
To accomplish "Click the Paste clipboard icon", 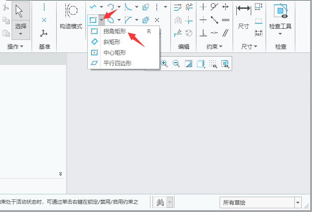I will [6, 33].
